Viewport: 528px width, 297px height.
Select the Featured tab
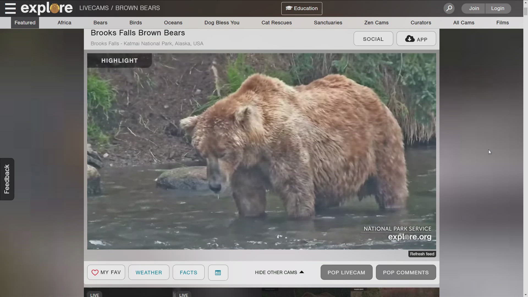25,23
